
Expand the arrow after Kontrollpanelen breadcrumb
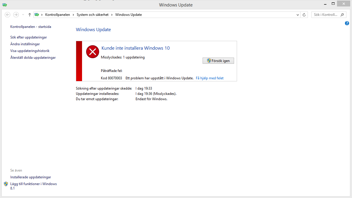74,15
